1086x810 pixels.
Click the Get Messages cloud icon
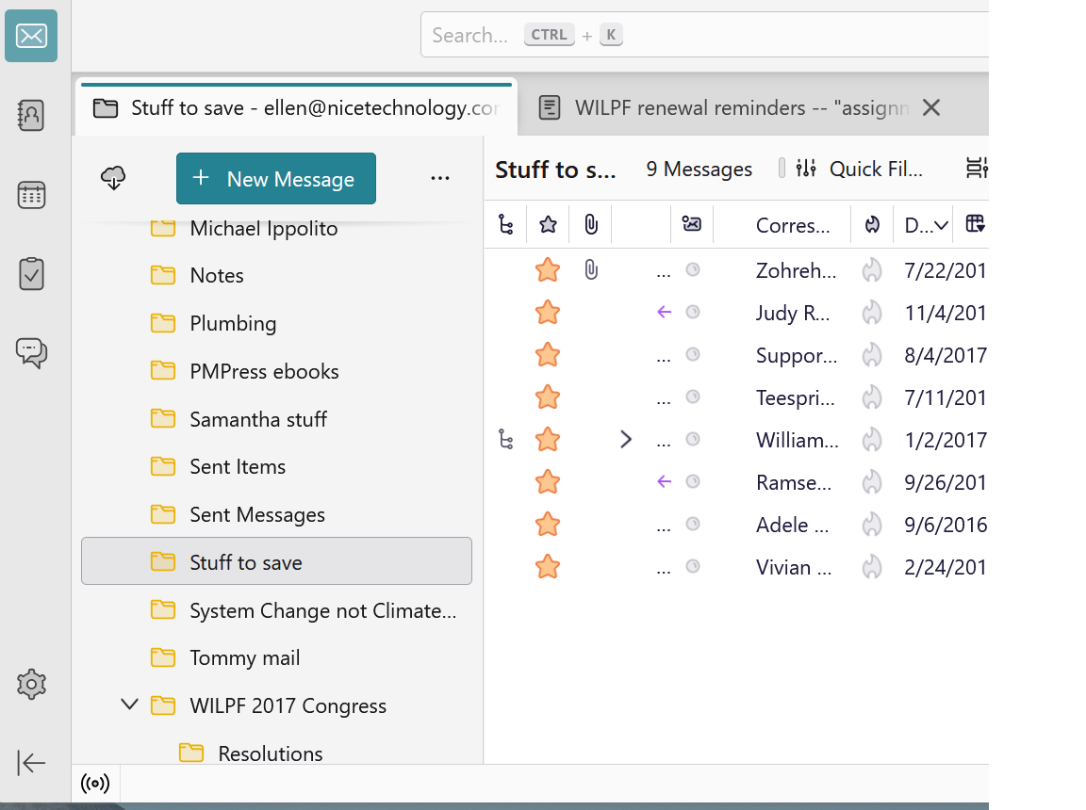click(114, 178)
